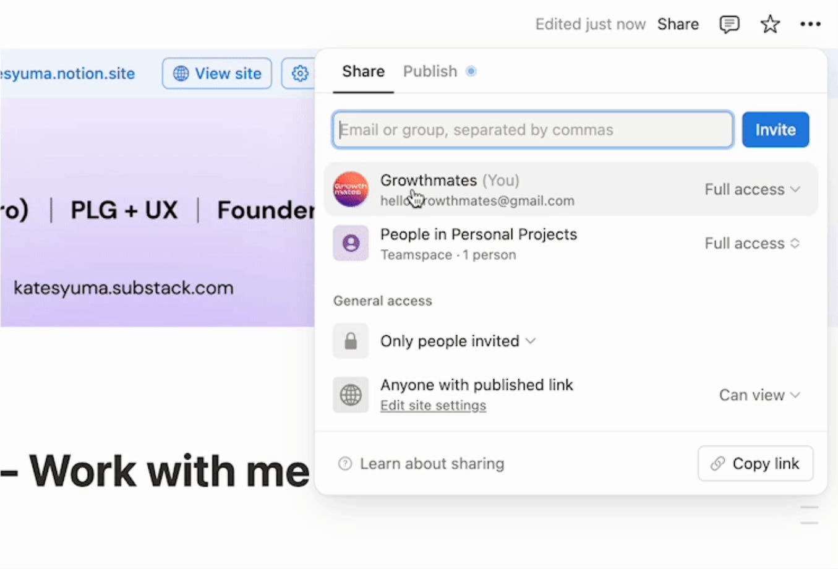
Task: Click the katesyuma.substack.com text
Action: click(124, 288)
